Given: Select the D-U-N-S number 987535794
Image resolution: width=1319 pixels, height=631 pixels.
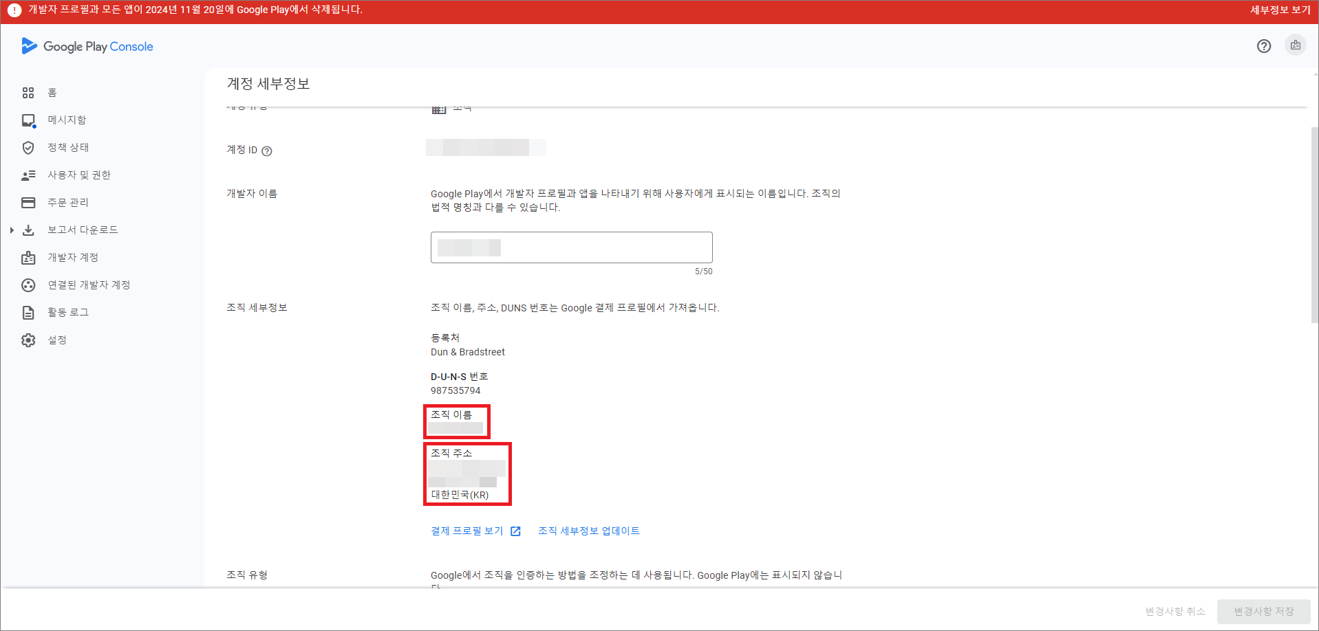Looking at the screenshot, I should pyautogui.click(x=455, y=391).
